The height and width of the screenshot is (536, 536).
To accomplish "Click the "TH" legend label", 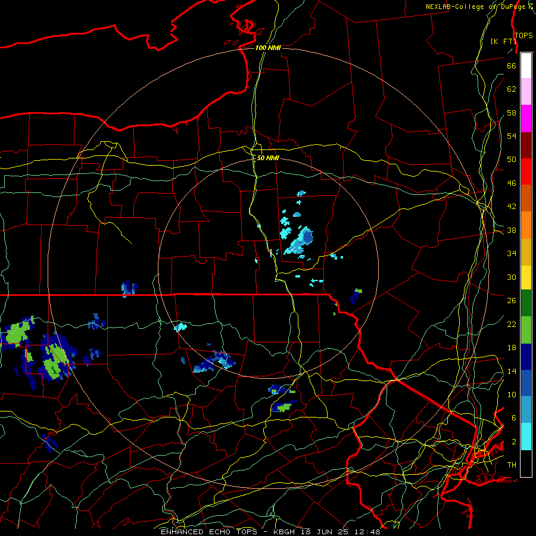I will tap(512, 465).
